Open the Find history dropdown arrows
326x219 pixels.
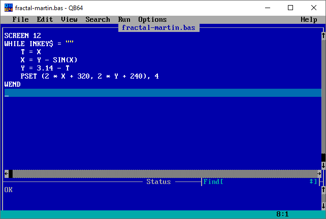311,181
